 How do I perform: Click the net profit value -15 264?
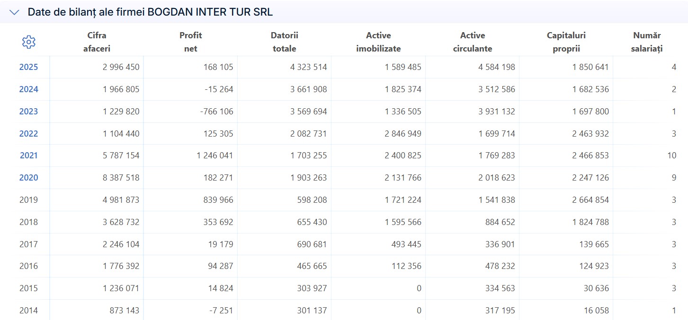tap(219, 89)
